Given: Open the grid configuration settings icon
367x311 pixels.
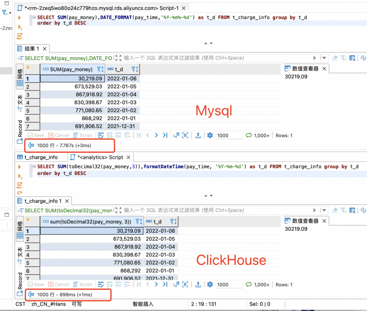Looking at the screenshot, I should coord(352,58).
